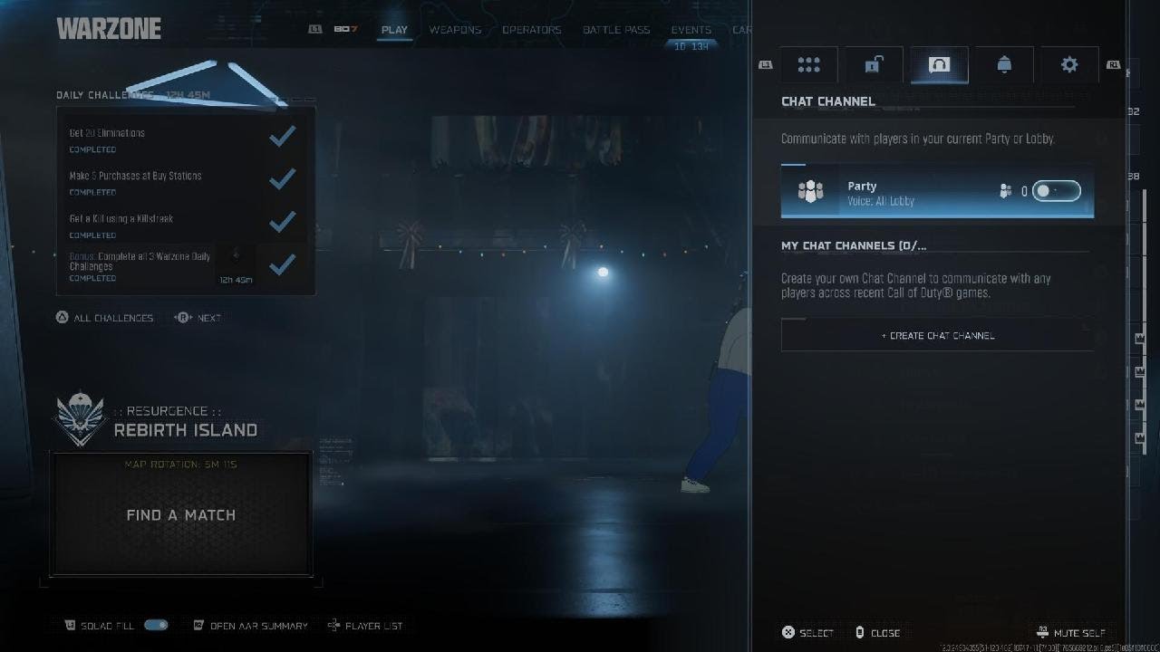Viewport: 1160px width, 652px height.
Task: Switch to the Battle Pass tab
Action: click(616, 30)
